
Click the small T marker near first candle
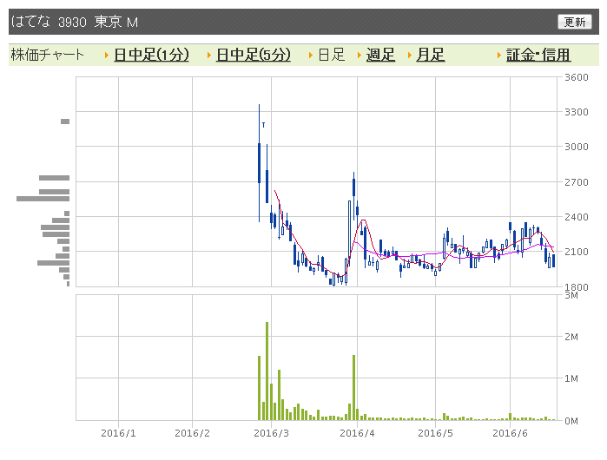pyautogui.click(x=264, y=125)
